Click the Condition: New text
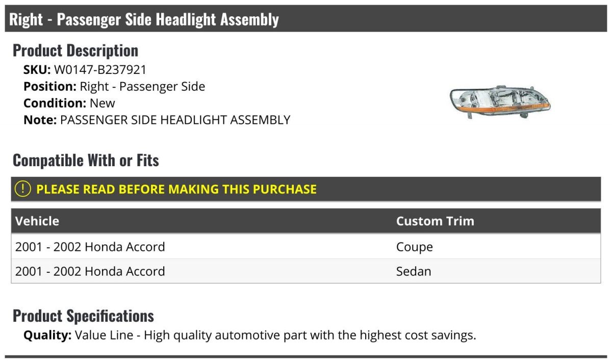Viewport: 612px width, 363px height. tap(69, 103)
